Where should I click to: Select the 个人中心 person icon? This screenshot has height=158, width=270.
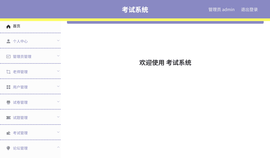tap(8, 41)
